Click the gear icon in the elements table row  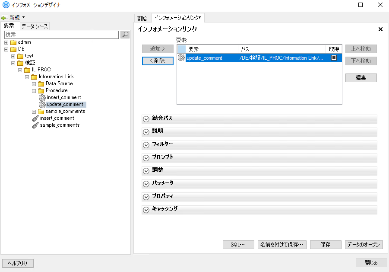[181, 58]
